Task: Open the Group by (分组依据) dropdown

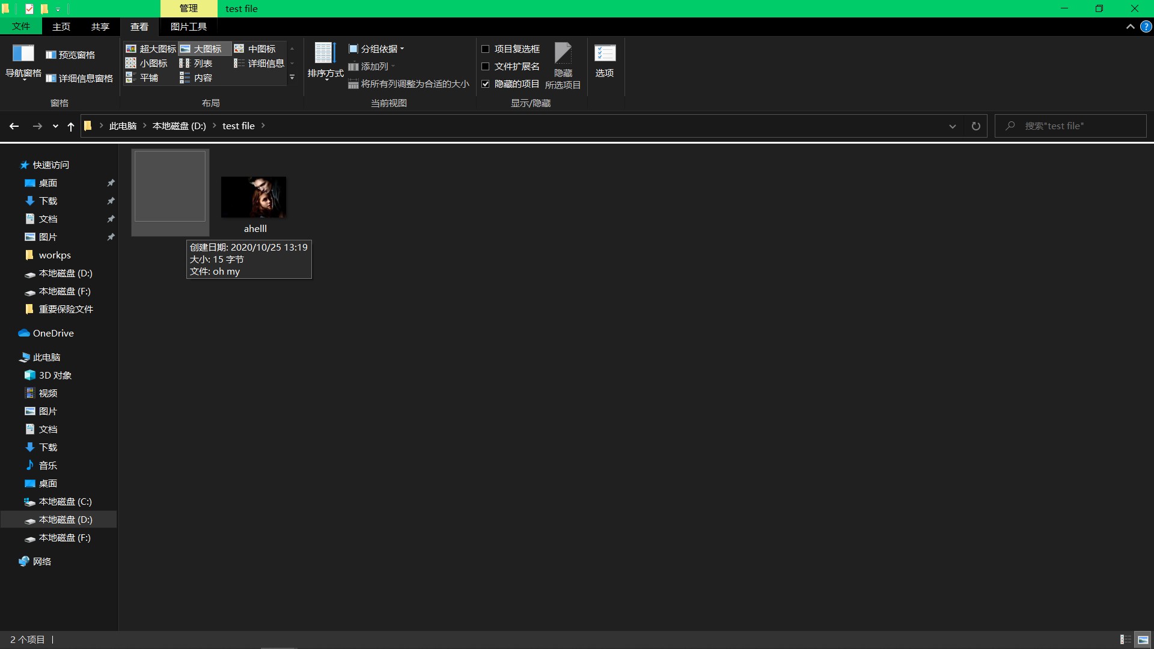Action: click(377, 49)
